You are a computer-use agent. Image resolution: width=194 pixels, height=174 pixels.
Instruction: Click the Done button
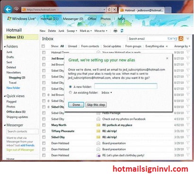76,105
